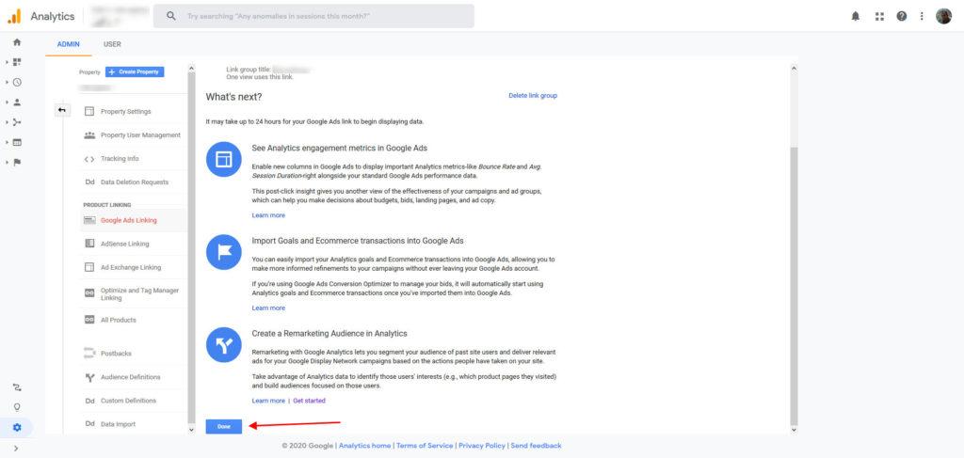
Task: Open Audience person icon in left rail
Action: tap(17, 102)
